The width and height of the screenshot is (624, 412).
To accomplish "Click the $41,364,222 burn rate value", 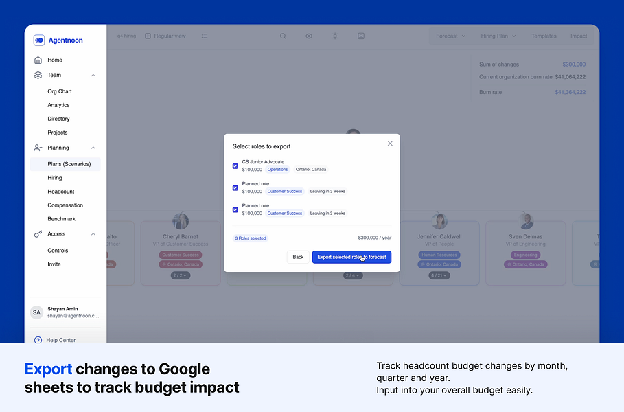I will [570, 92].
